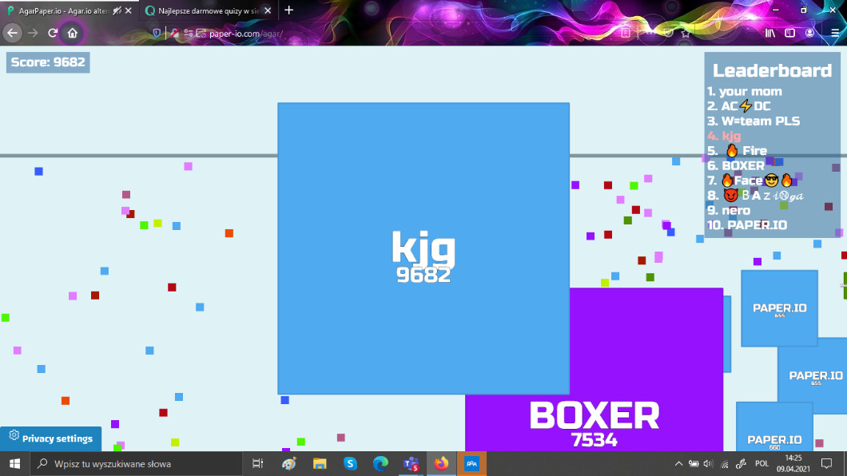847x476 pixels.
Task: Click the Firefox home button
Action: (x=73, y=33)
